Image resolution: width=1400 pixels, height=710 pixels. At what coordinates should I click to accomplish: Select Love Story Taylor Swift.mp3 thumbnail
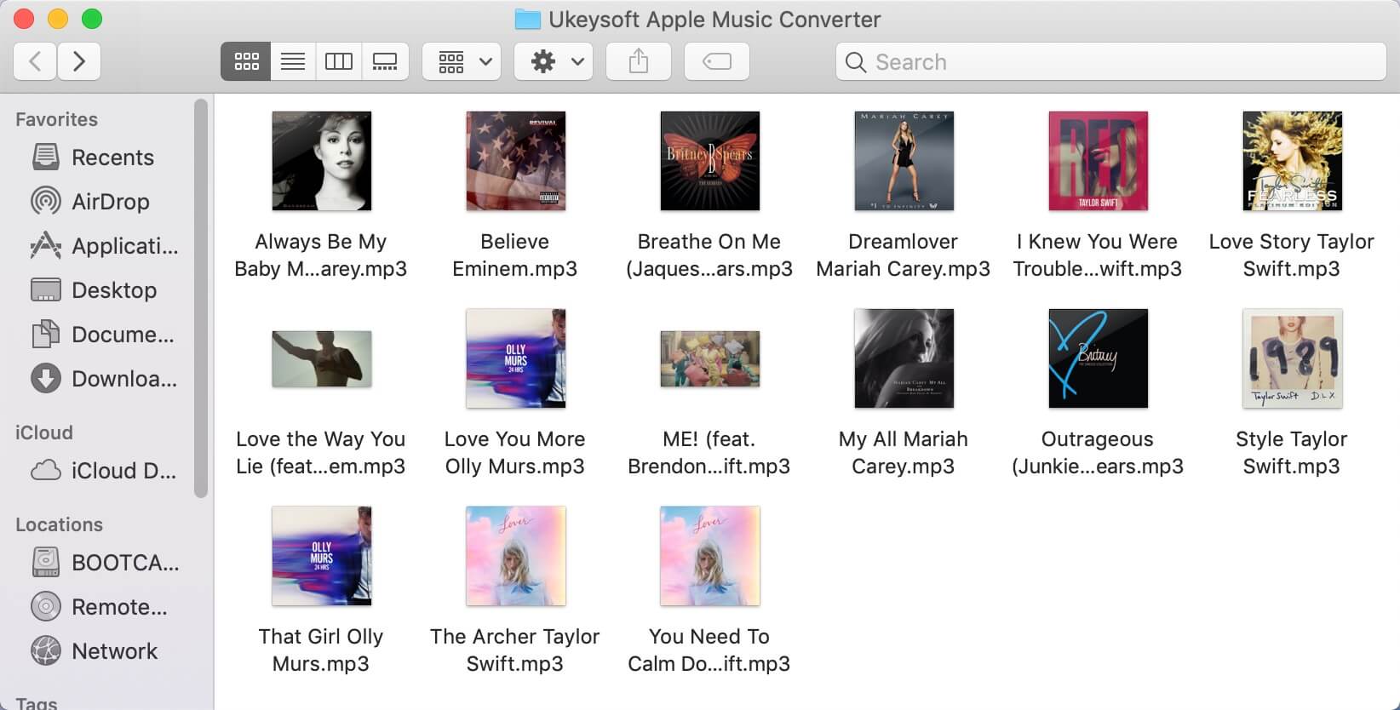point(1293,161)
